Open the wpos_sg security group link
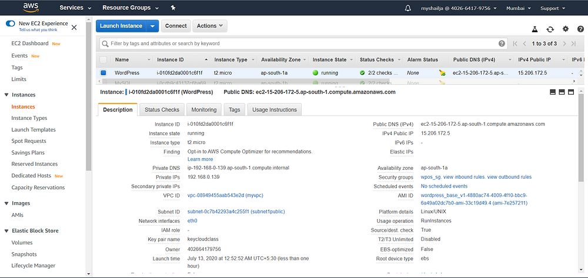The height and width of the screenshot is (278, 588). pos(431,177)
